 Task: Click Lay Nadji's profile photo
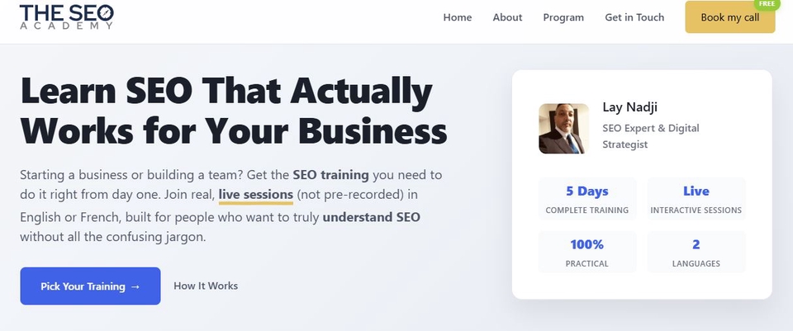point(563,129)
